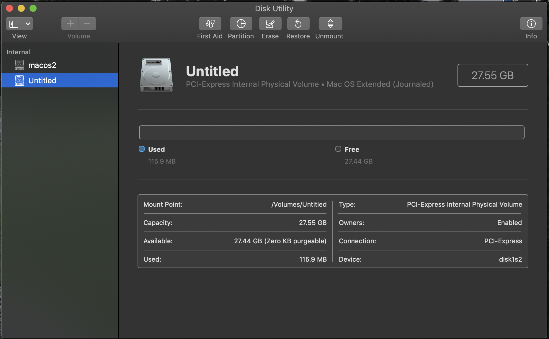
Task: Click the Available 27.44 GB purgeable value
Action: point(280,241)
